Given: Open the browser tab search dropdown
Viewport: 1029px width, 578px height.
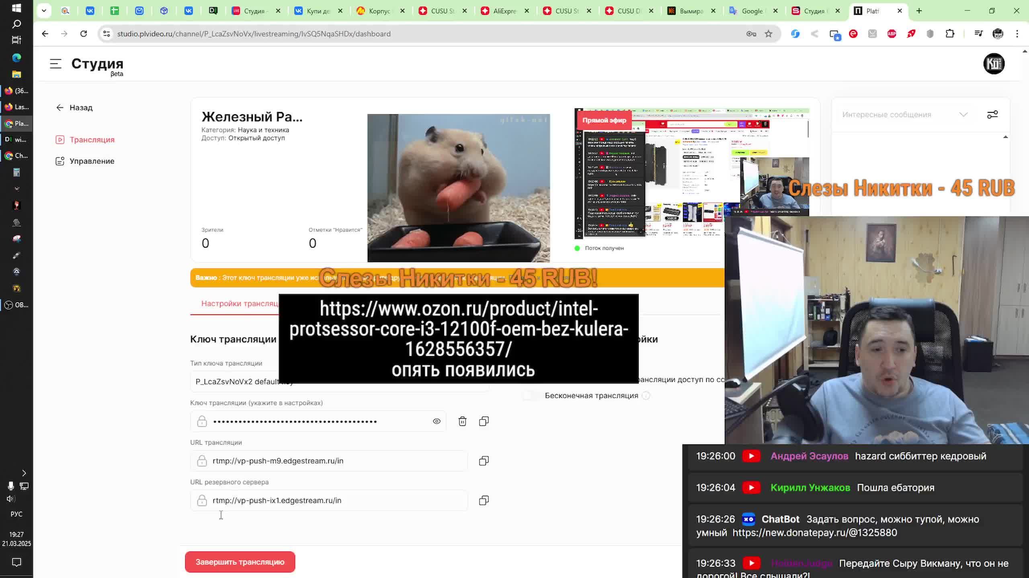Looking at the screenshot, I should [x=44, y=11].
